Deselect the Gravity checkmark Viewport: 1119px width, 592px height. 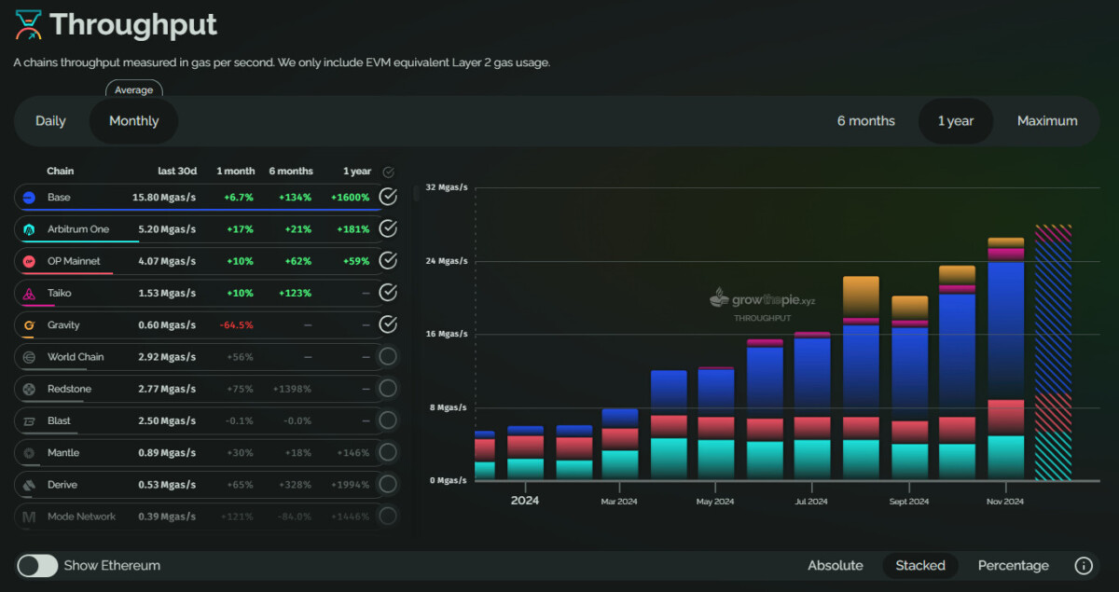coord(388,324)
